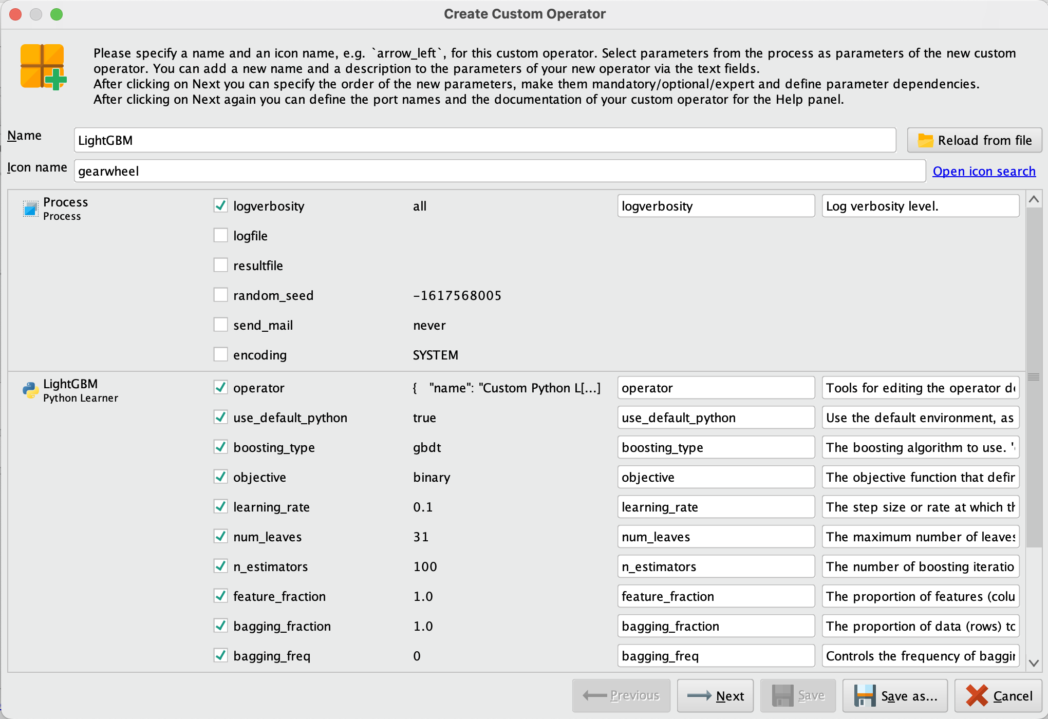Disable the learning_rate parameter checkbox

[221, 507]
